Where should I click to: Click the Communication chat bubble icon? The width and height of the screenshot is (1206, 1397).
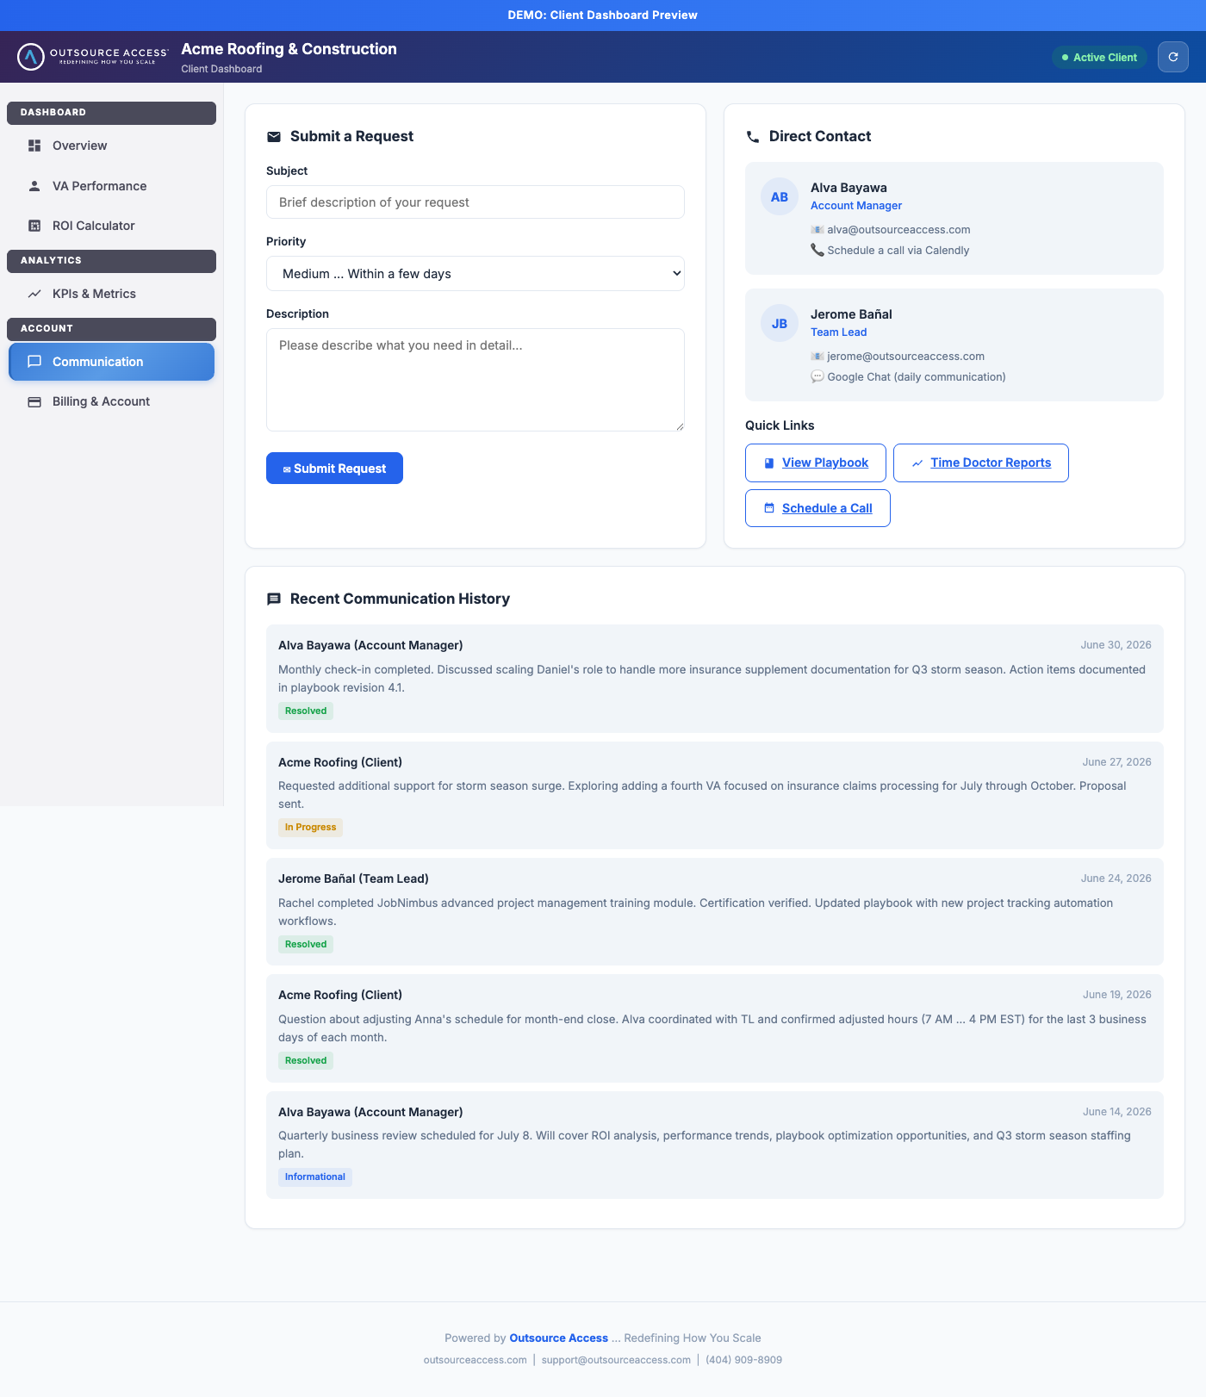34,362
